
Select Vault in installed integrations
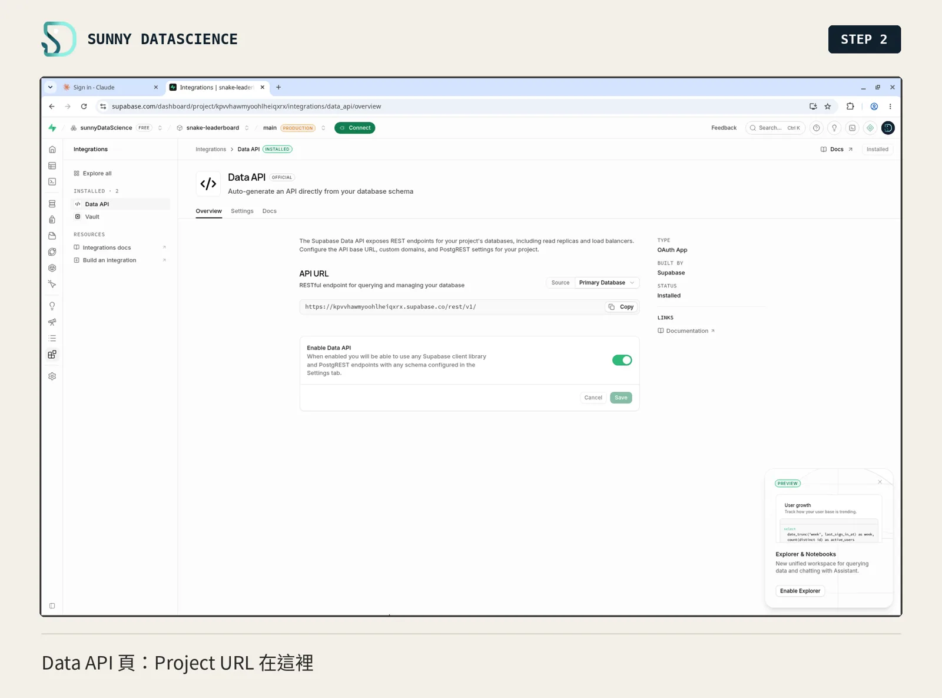coord(92,217)
